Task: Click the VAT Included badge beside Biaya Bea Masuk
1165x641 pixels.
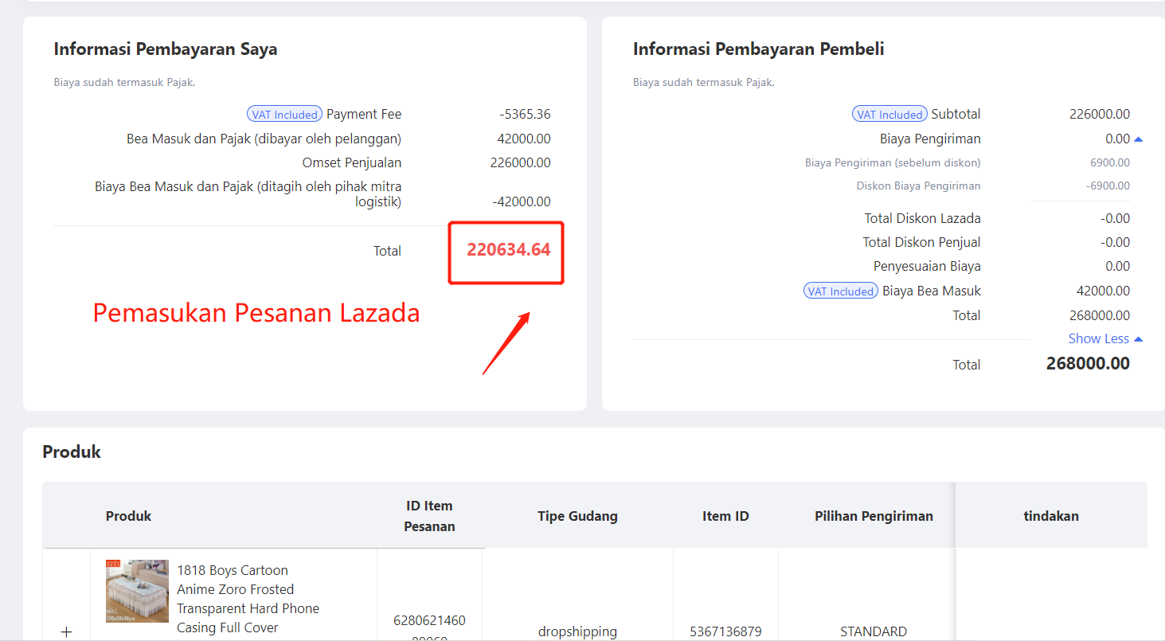Action: point(841,291)
